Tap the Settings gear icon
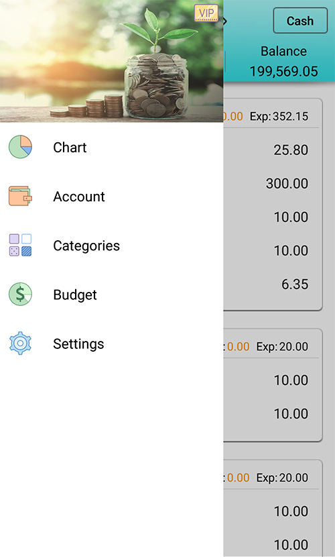This screenshot has height=557, width=335. coord(20,343)
